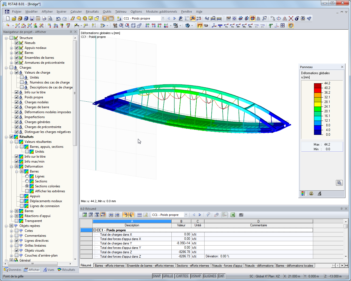
Task: Set view in Y direction
Action: point(154,26)
